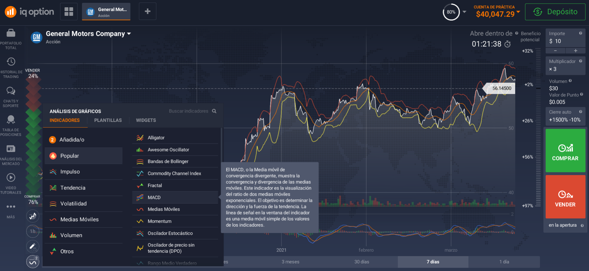Add the Momentum indicator
Image resolution: width=589 pixels, height=271 pixels.
point(175,221)
